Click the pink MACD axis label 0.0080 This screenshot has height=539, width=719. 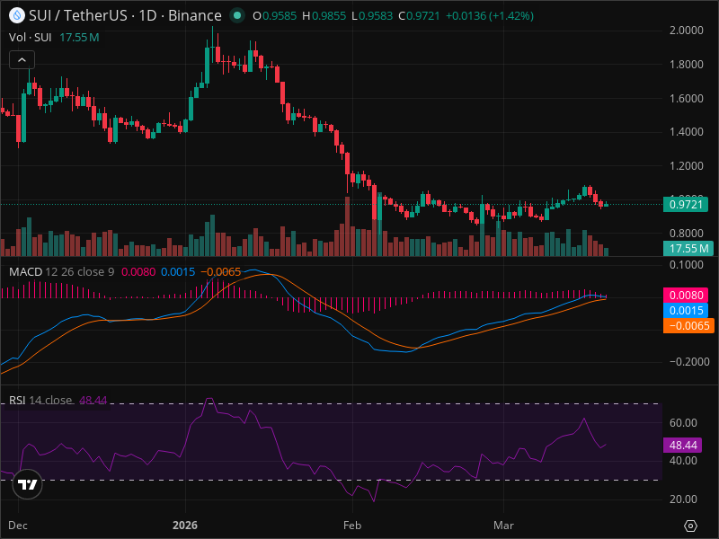pos(686,295)
